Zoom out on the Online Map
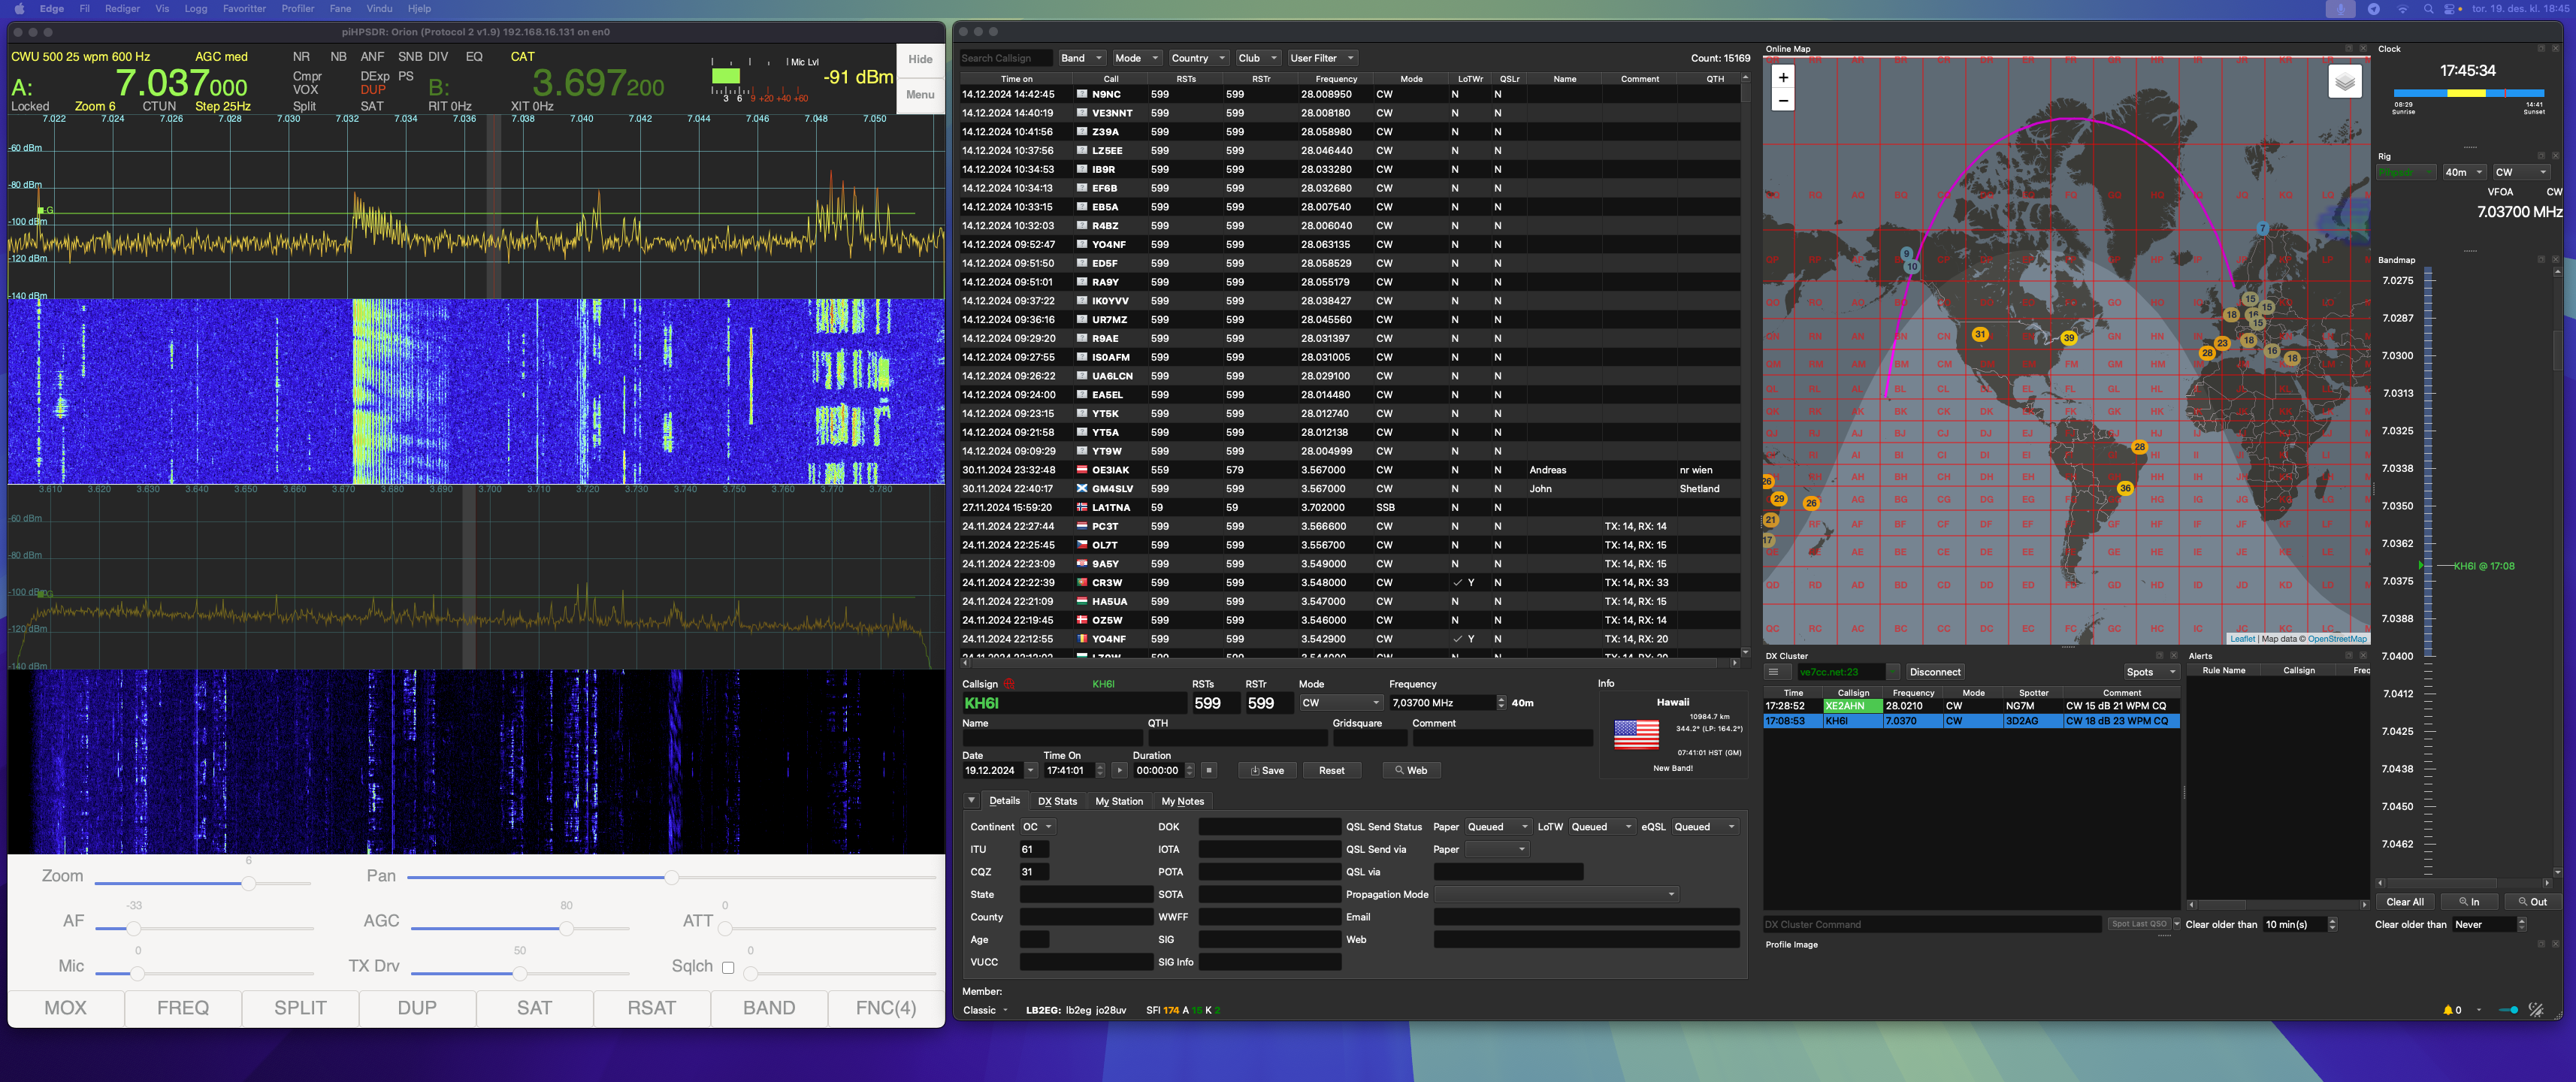This screenshot has height=1082, width=2576. [1783, 100]
